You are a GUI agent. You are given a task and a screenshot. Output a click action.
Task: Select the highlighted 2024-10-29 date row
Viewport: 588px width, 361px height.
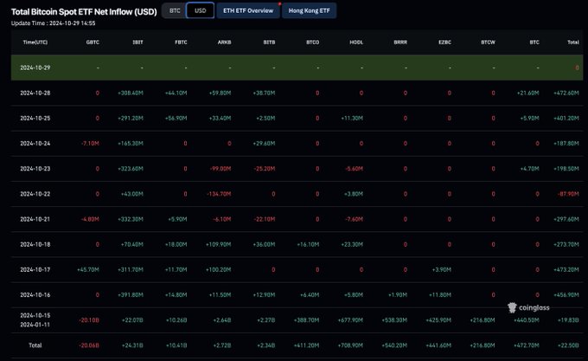[297, 68]
